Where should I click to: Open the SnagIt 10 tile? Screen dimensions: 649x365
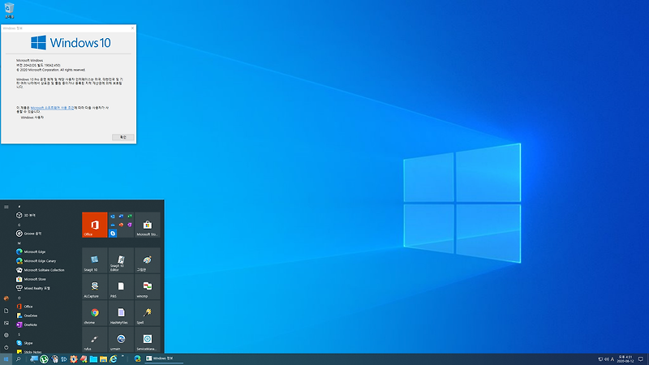(94, 260)
